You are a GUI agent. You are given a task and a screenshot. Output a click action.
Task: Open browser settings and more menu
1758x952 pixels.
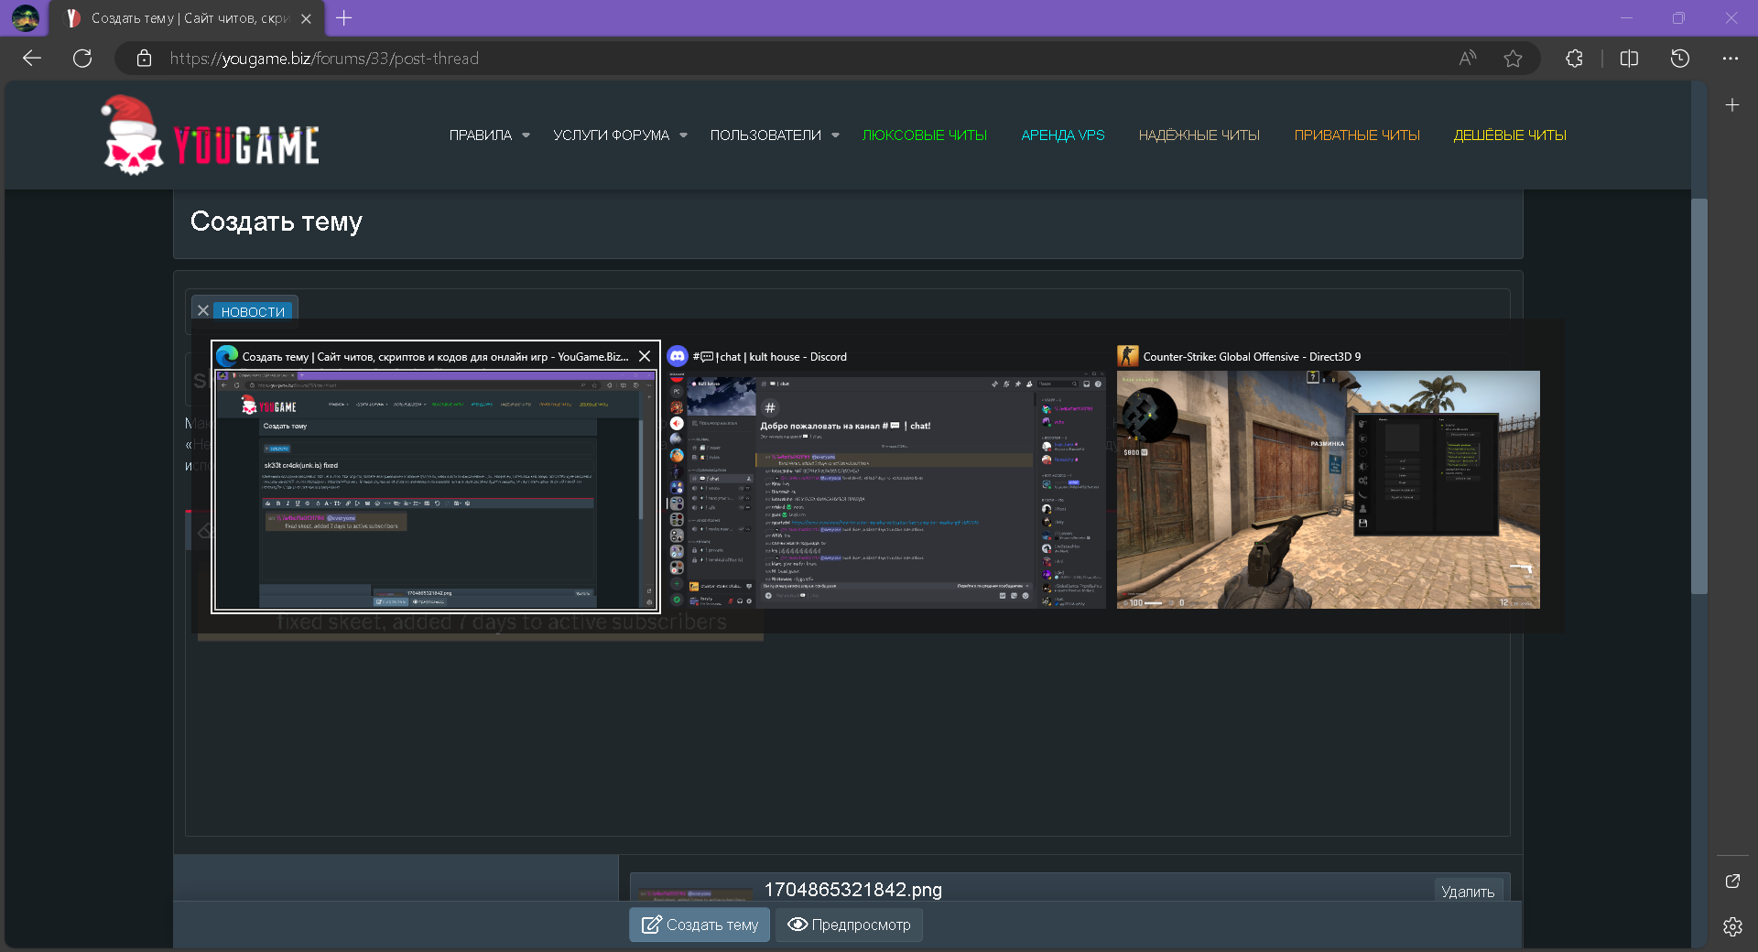(1730, 59)
